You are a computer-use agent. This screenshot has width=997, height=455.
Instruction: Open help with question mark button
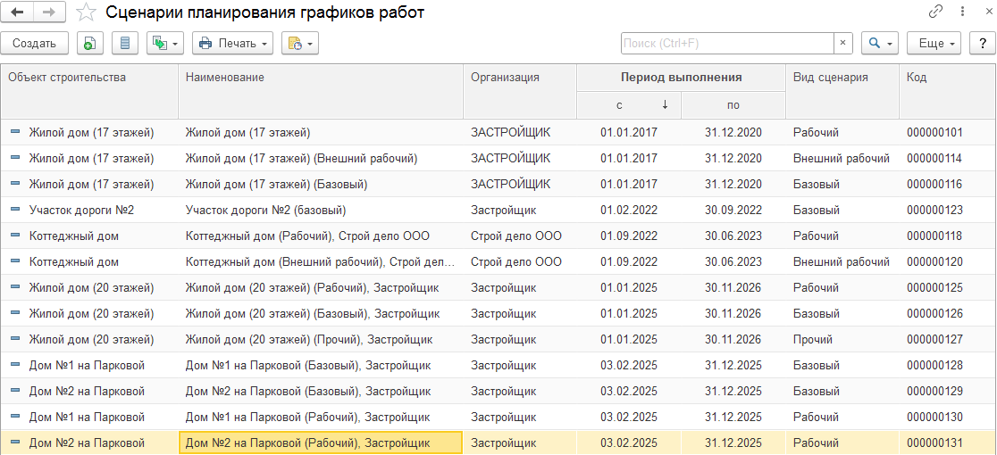pyautogui.click(x=980, y=43)
